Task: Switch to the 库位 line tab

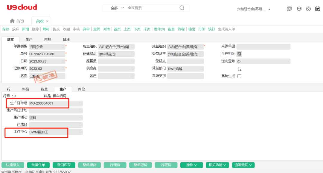Action: tap(82, 89)
